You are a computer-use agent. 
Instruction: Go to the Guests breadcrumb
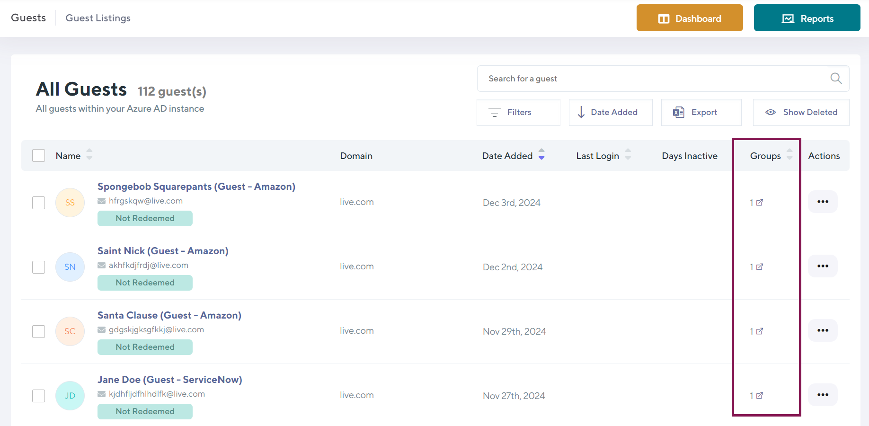coord(28,18)
